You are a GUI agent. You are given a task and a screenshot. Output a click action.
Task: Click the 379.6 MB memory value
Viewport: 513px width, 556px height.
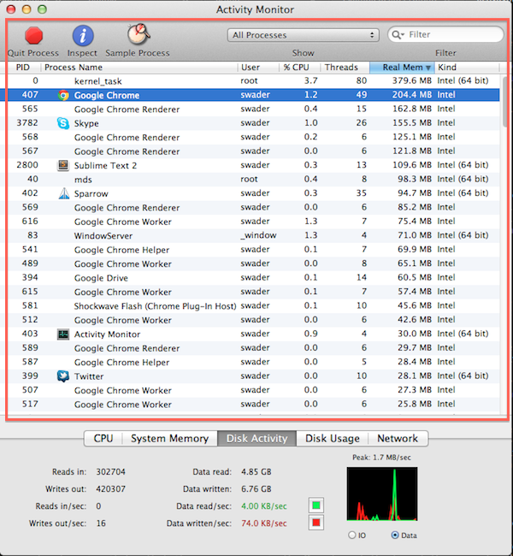click(411, 81)
